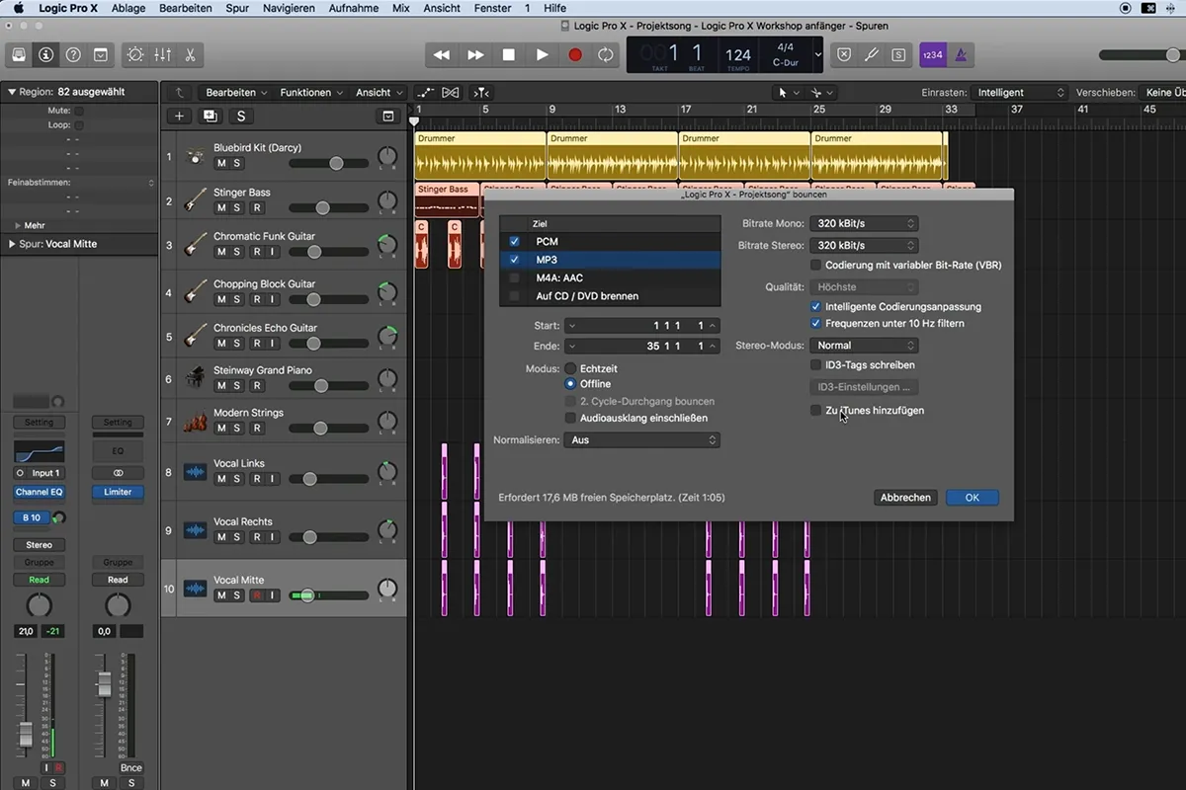Click OK in the bounce dialog
This screenshot has height=790, width=1186.
click(x=973, y=498)
